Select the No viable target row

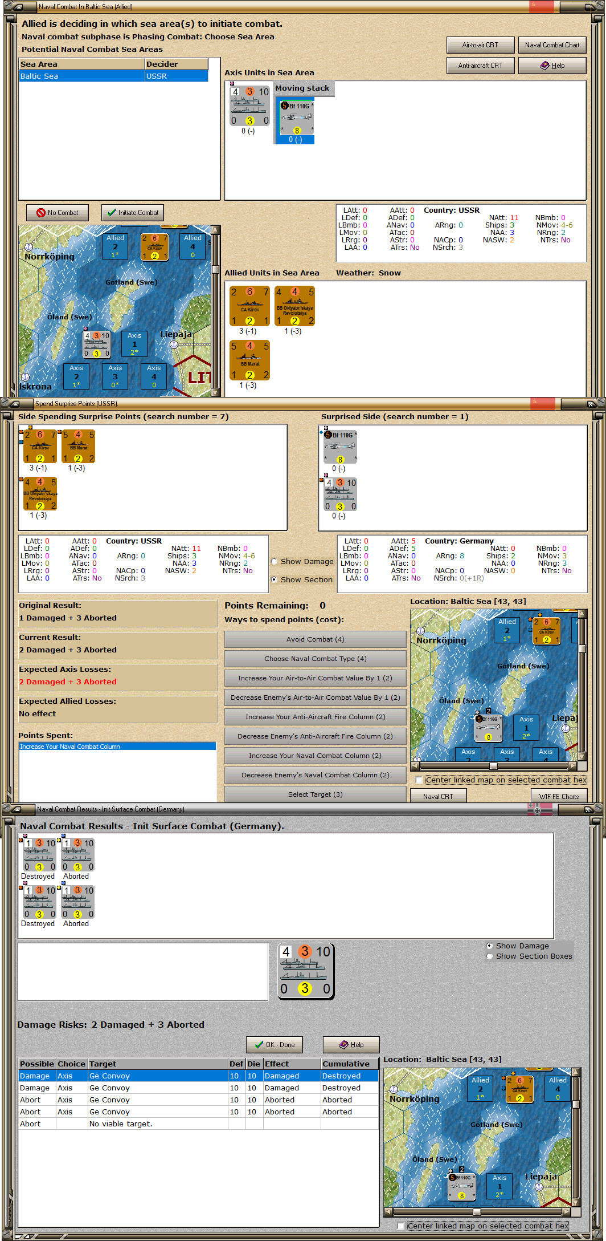(x=198, y=1124)
